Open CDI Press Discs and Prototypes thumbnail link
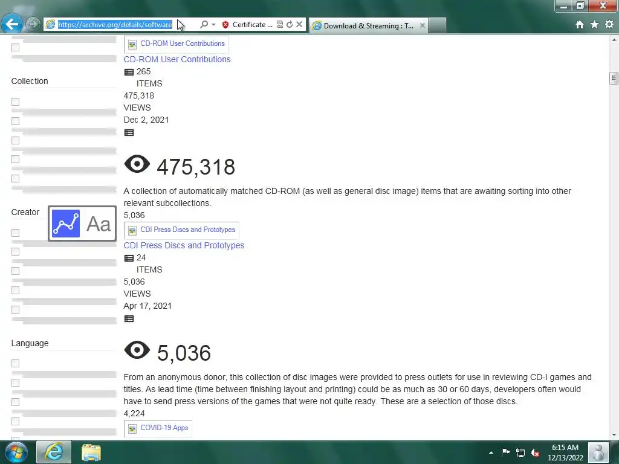619x464 pixels. coord(181,230)
